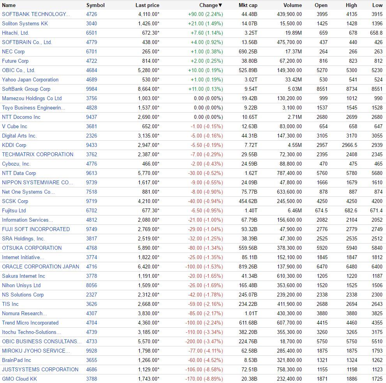Open SOFTBRAIN Co., Ltd. link
The width and height of the screenshot is (386, 383).
coord(27,42)
